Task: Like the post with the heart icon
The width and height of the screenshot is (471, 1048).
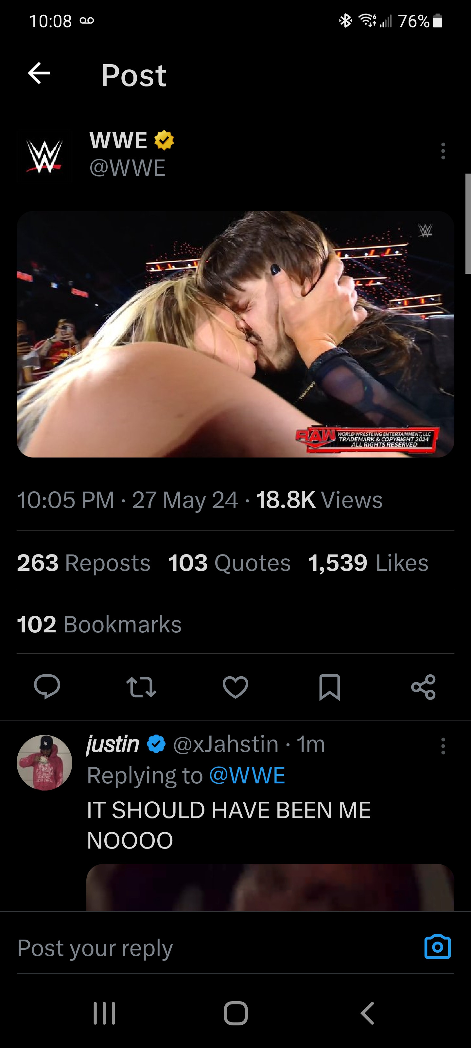Action: (235, 687)
